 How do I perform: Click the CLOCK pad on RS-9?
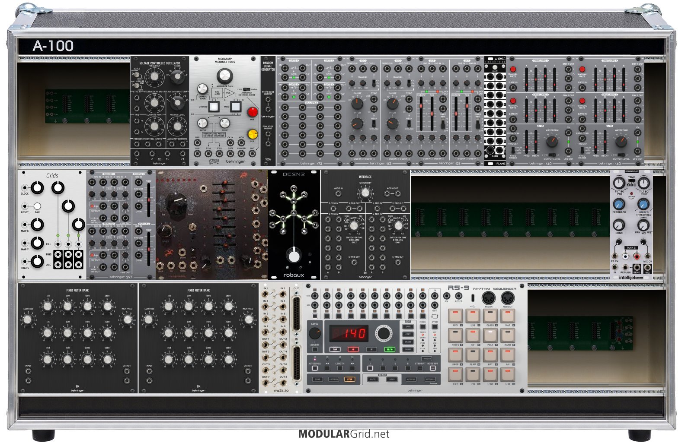coord(490,316)
